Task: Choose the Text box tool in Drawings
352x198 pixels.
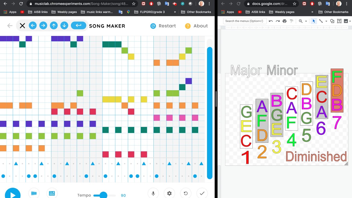Action: 339,21
